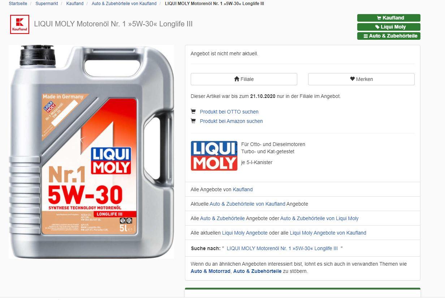The height and width of the screenshot is (300, 445).
Task: Click the Kaufland logo icon
Action: coord(20,24)
